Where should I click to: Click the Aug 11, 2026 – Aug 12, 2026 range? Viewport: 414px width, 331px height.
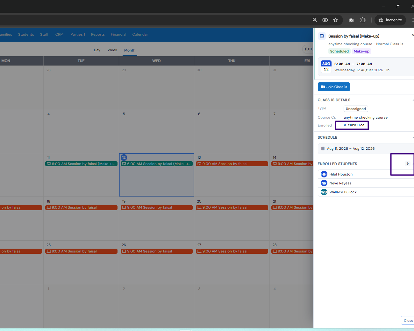tap(351, 148)
